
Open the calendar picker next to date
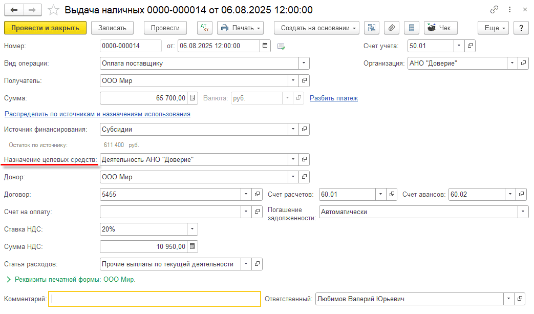pos(265,46)
